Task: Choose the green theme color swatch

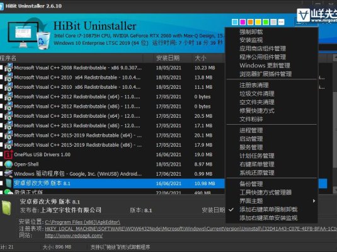Action: point(266,22)
